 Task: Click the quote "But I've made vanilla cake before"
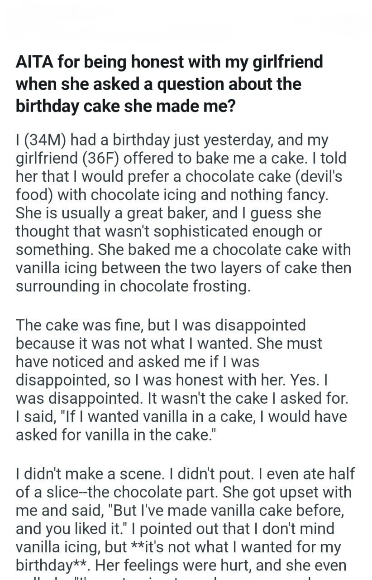[222, 510]
